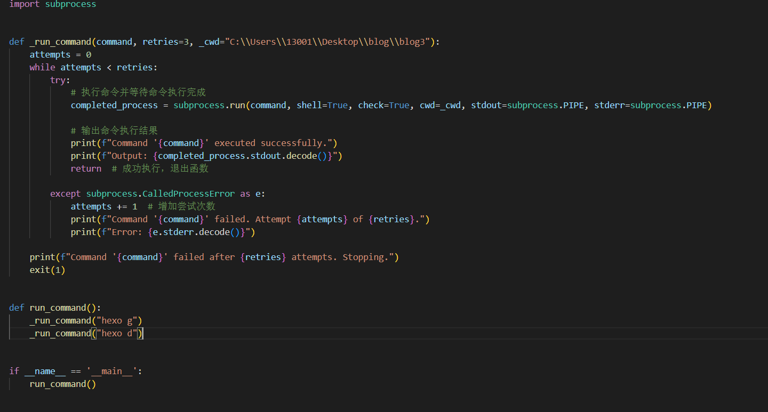The width and height of the screenshot is (768, 412).
Task: Click the word 'Stopping.' in the print
Action: [x=365, y=257]
